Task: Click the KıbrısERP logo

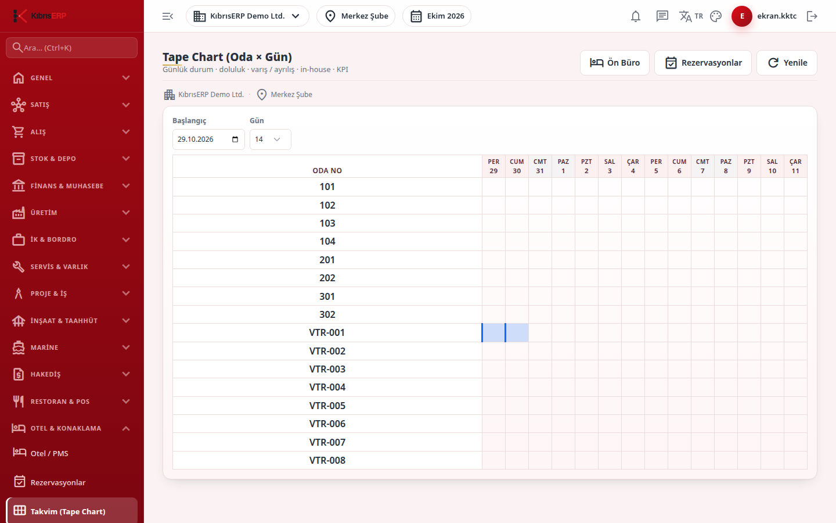Action: coord(39,16)
